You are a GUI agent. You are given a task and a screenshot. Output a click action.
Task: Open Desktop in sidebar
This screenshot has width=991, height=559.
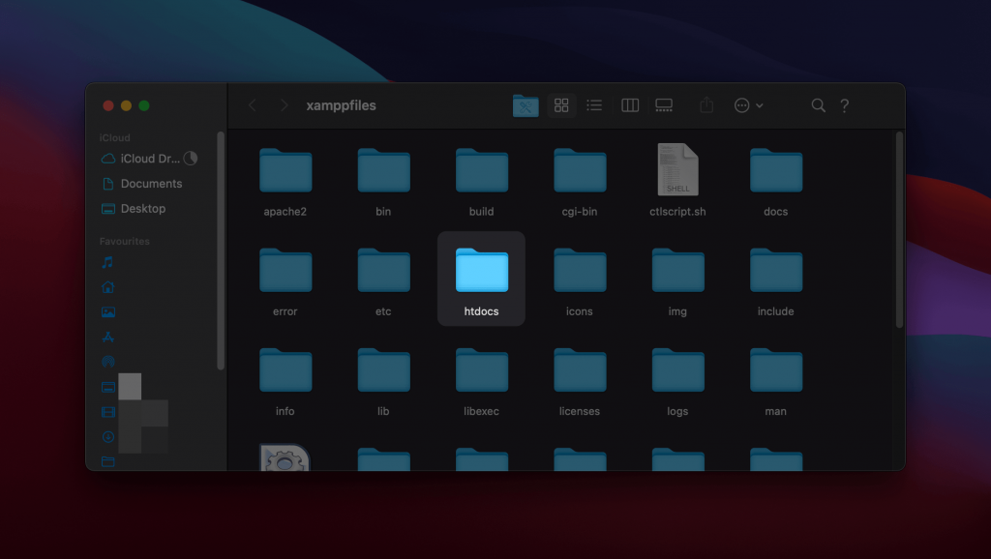coord(134,209)
